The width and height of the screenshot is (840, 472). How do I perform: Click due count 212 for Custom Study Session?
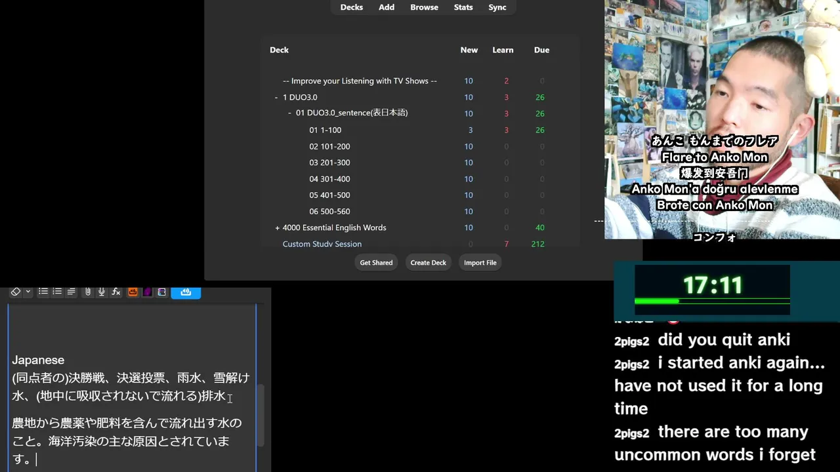pyautogui.click(x=538, y=244)
